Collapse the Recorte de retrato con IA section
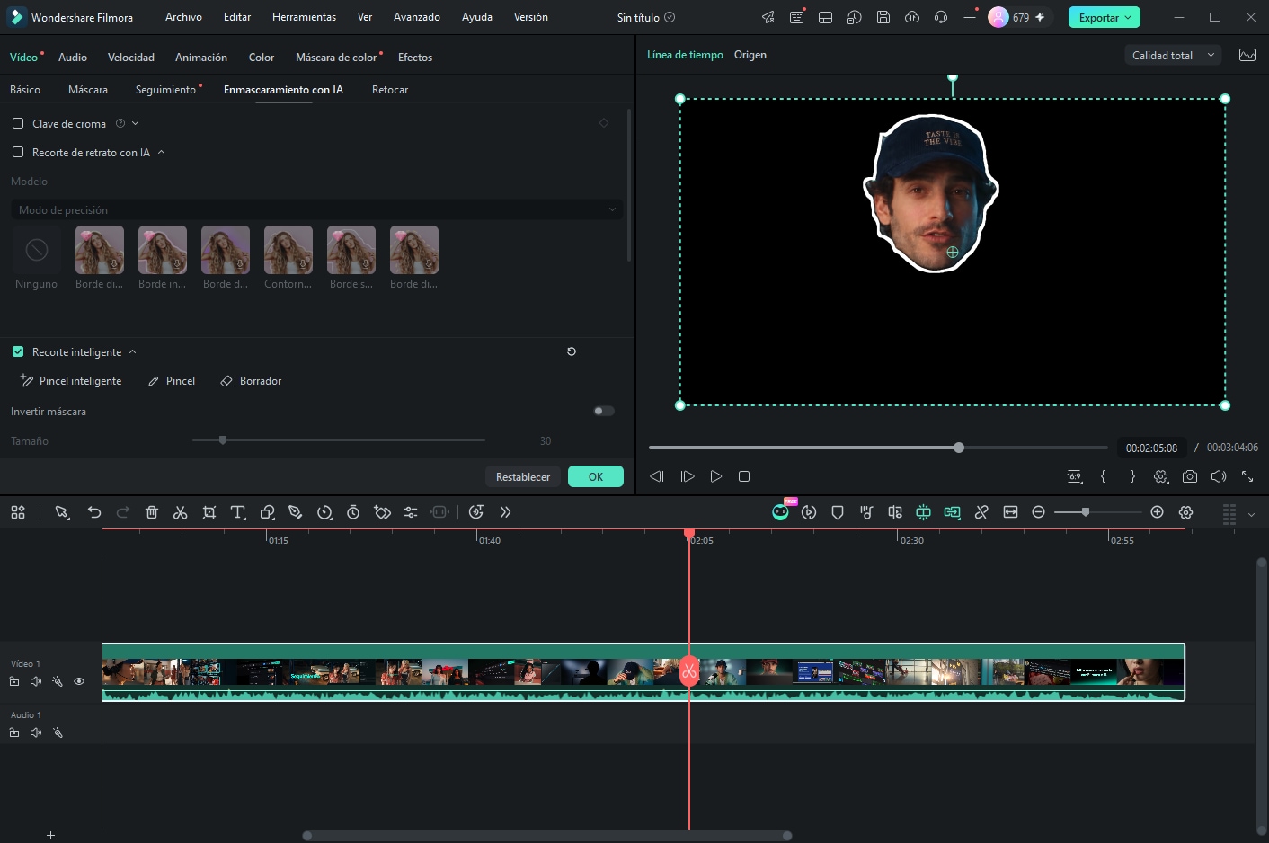This screenshot has height=843, width=1269. [161, 152]
